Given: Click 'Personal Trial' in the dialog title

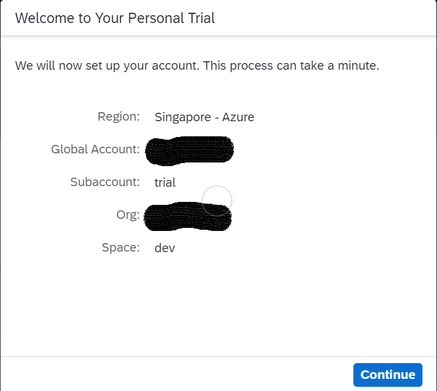Looking at the screenshot, I should coord(171,18).
